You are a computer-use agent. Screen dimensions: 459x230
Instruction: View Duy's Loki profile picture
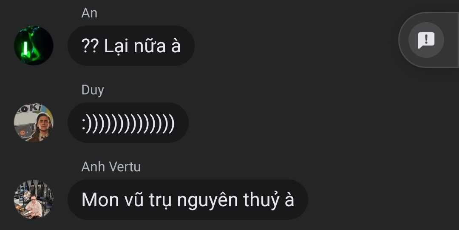point(34,122)
